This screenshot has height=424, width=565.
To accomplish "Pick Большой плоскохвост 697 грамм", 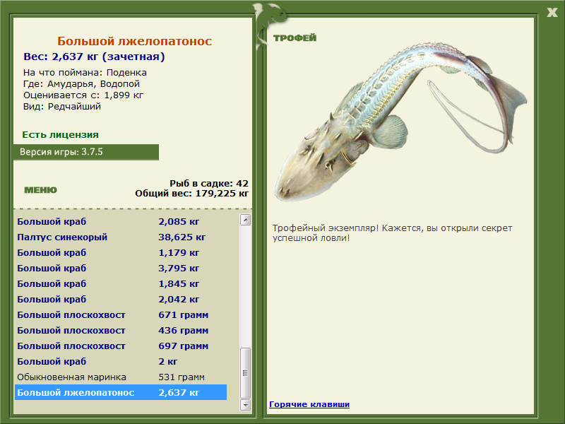I will [x=120, y=346].
